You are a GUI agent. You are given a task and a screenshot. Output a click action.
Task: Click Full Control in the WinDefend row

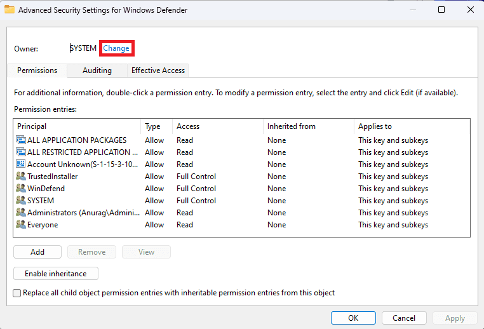click(x=196, y=188)
